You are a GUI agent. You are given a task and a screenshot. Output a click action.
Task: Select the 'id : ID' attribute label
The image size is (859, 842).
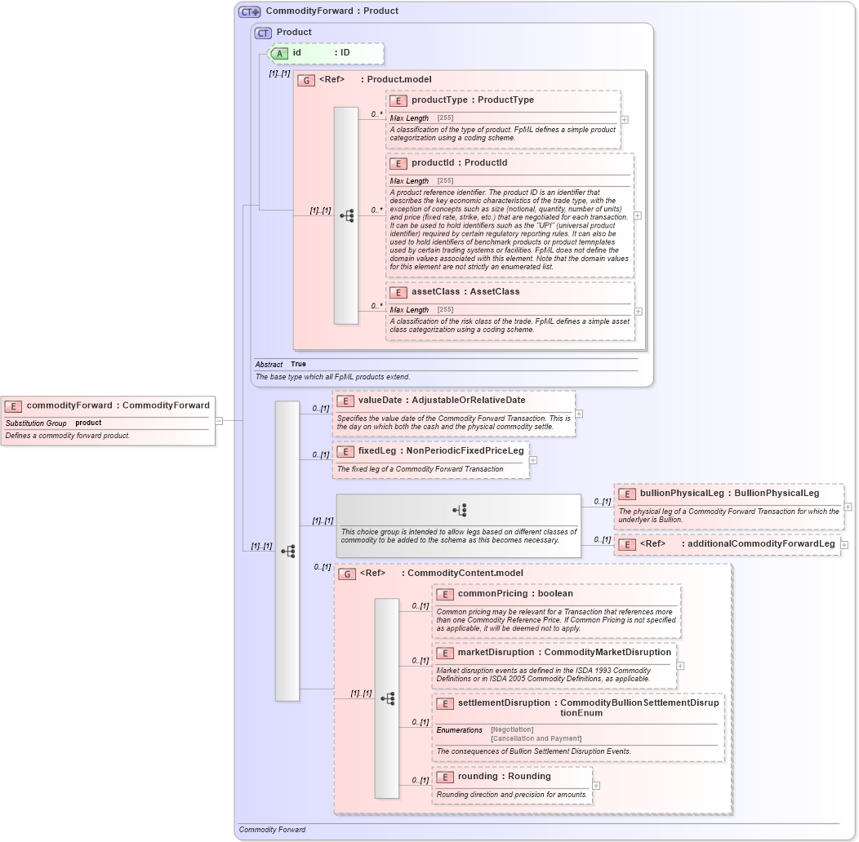point(321,52)
